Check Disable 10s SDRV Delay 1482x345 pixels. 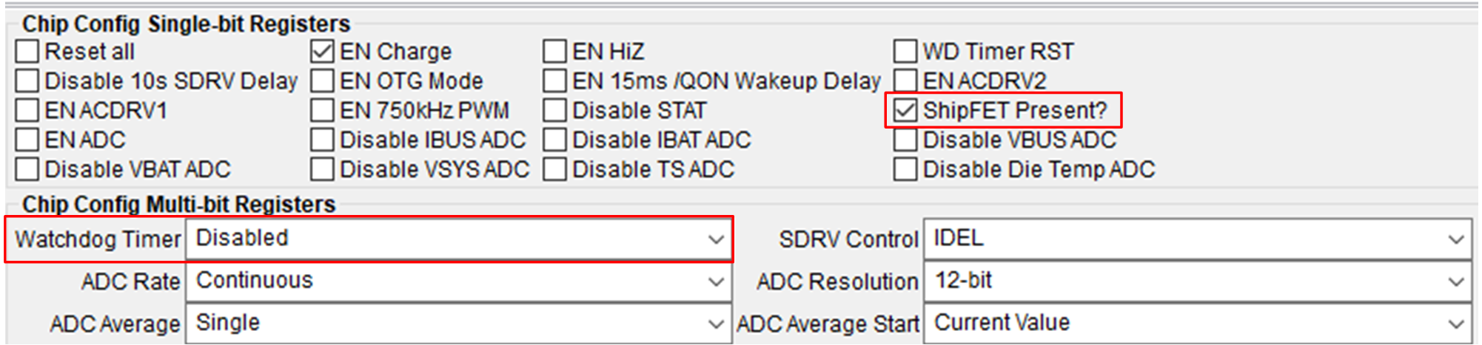27,81
